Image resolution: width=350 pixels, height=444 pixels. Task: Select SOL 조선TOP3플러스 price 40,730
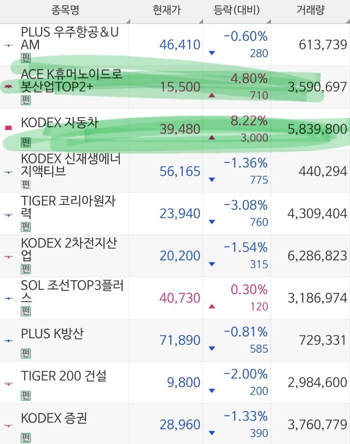[x=180, y=298]
